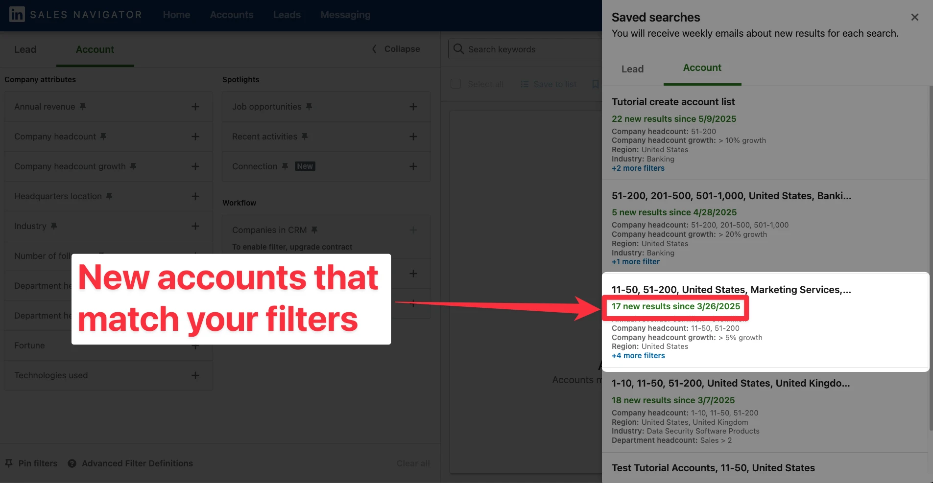This screenshot has height=483, width=933.
Task: Click the LinkedIn logo icon
Action: [x=17, y=14]
